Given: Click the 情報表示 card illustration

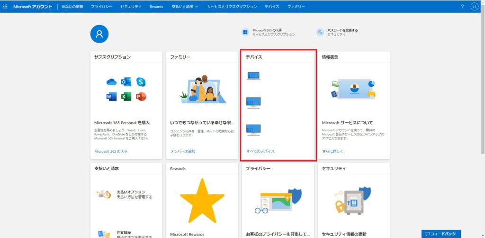Looking at the screenshot, I should pyautogui.click(x=353, y=89).
